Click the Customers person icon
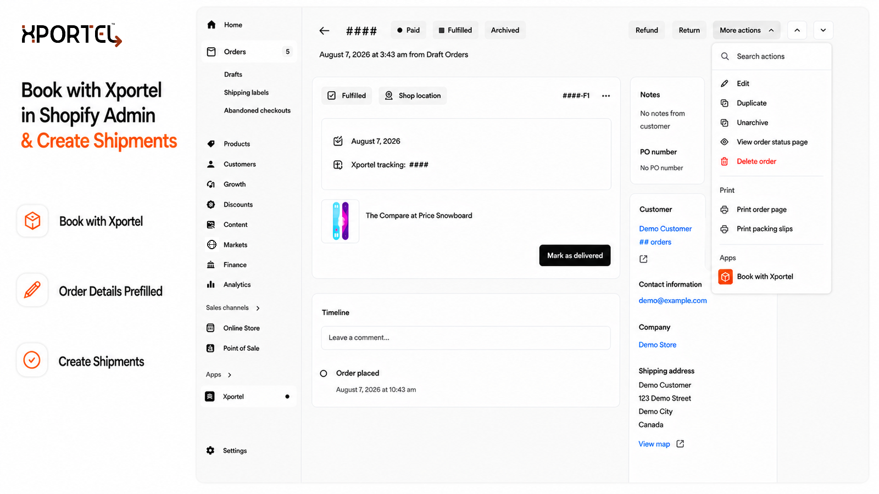Viewport: 879px width, 494px height. click(x=211, y=164)
